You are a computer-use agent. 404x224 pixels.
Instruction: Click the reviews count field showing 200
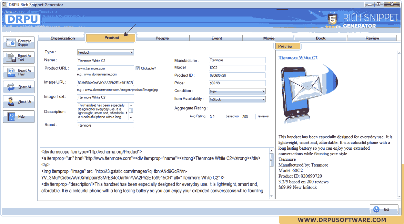pos(249,117)
